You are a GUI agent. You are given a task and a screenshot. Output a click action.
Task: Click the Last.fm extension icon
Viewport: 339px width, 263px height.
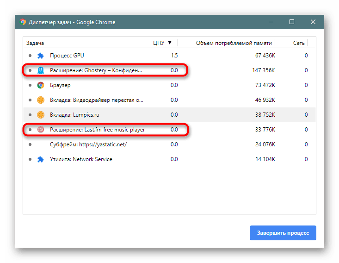41,130
